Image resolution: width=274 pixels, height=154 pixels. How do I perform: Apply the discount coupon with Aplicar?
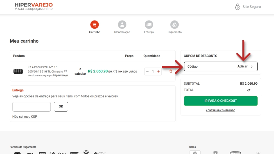point(242,66)
